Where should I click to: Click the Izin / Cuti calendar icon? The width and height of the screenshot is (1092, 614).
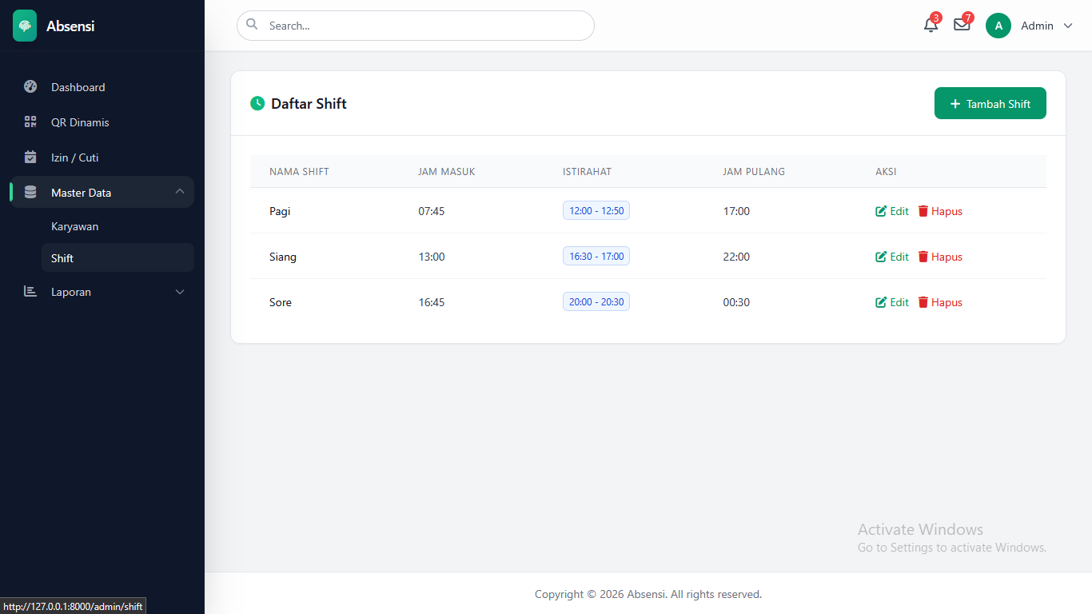[x=30, y=157]
